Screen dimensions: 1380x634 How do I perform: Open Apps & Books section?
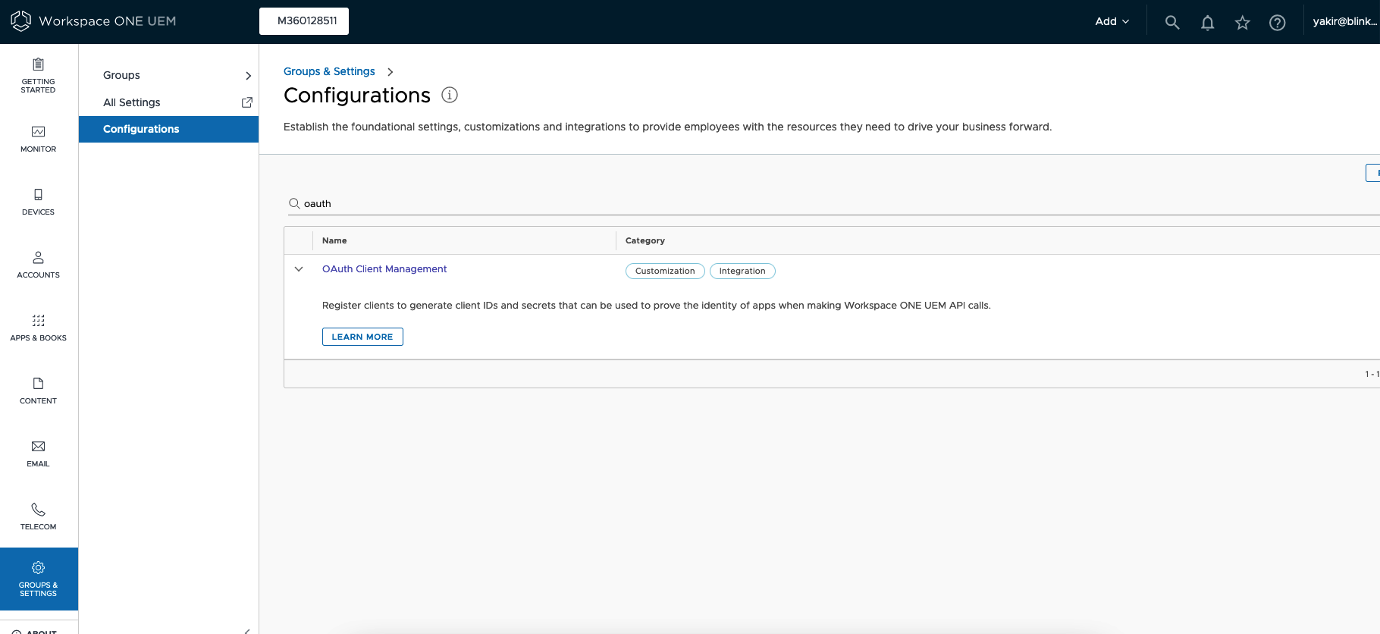pyautogui.click(x=38, y=328)
